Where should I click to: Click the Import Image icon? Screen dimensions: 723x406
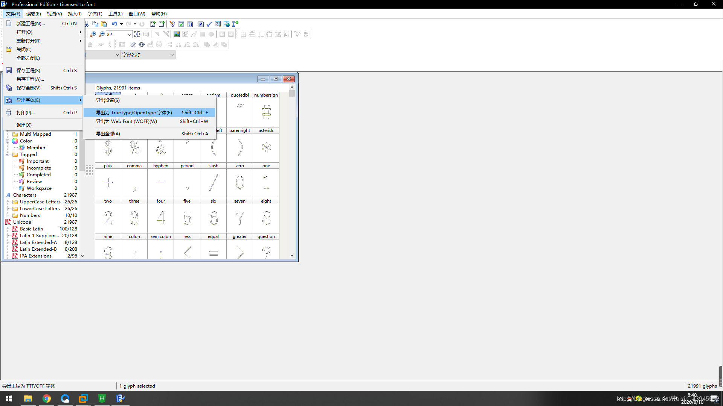177,34
